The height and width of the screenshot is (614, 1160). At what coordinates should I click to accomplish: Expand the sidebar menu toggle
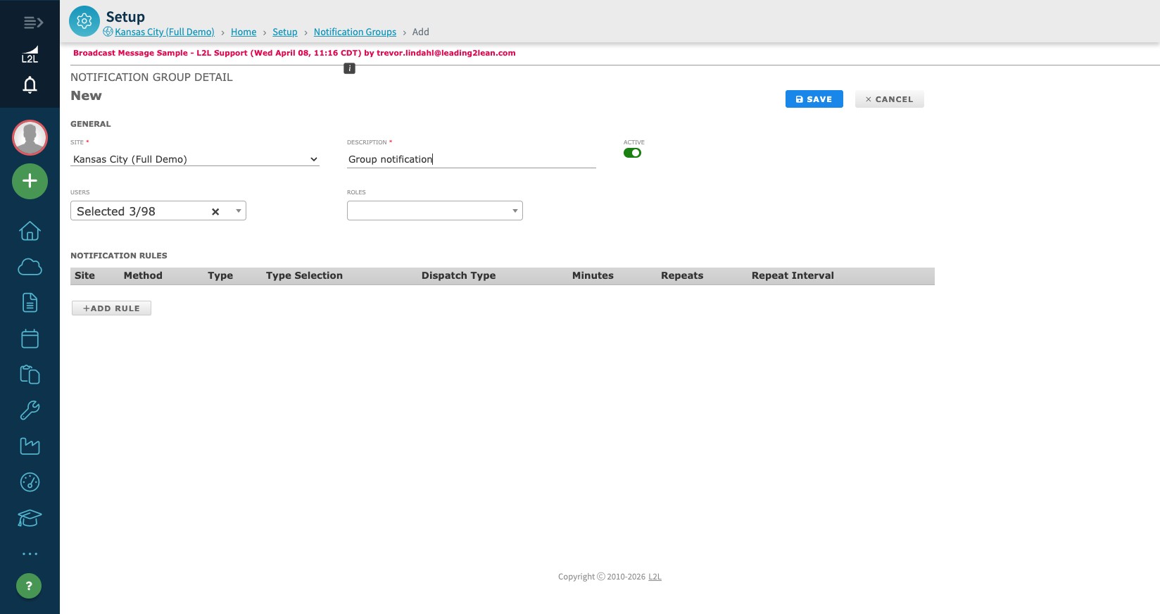coord(33,23)
